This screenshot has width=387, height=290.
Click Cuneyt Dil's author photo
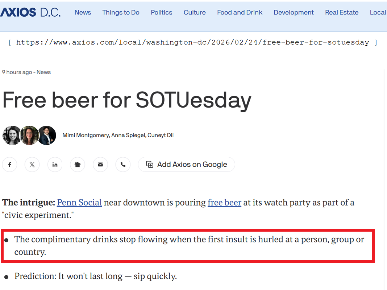(47, 136)
